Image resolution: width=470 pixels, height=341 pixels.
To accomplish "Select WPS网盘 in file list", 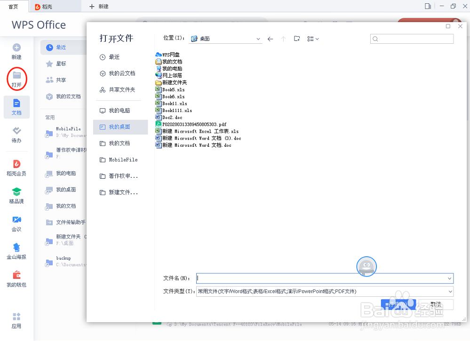I will pos(167,55).
